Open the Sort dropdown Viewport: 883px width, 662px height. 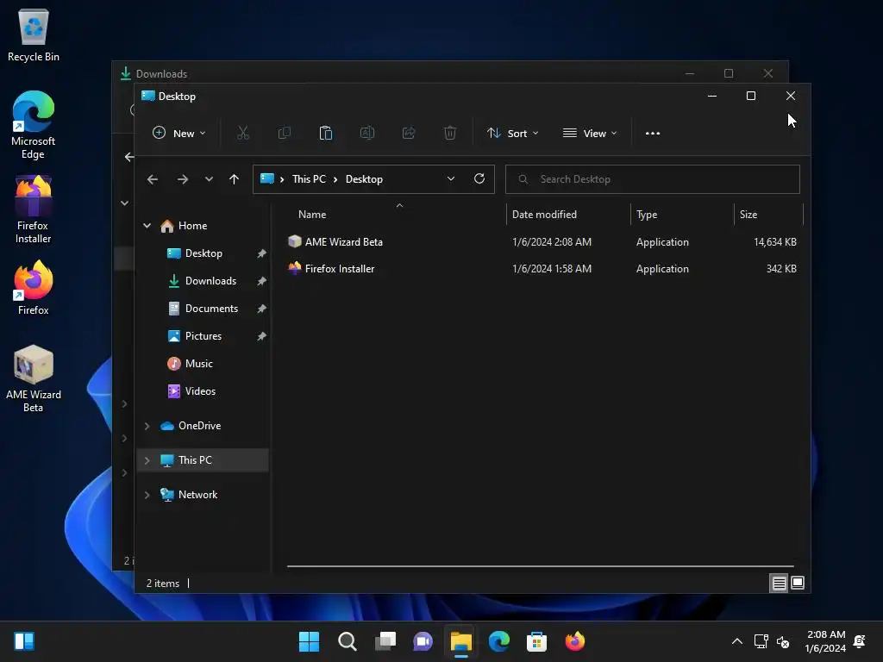512,134
